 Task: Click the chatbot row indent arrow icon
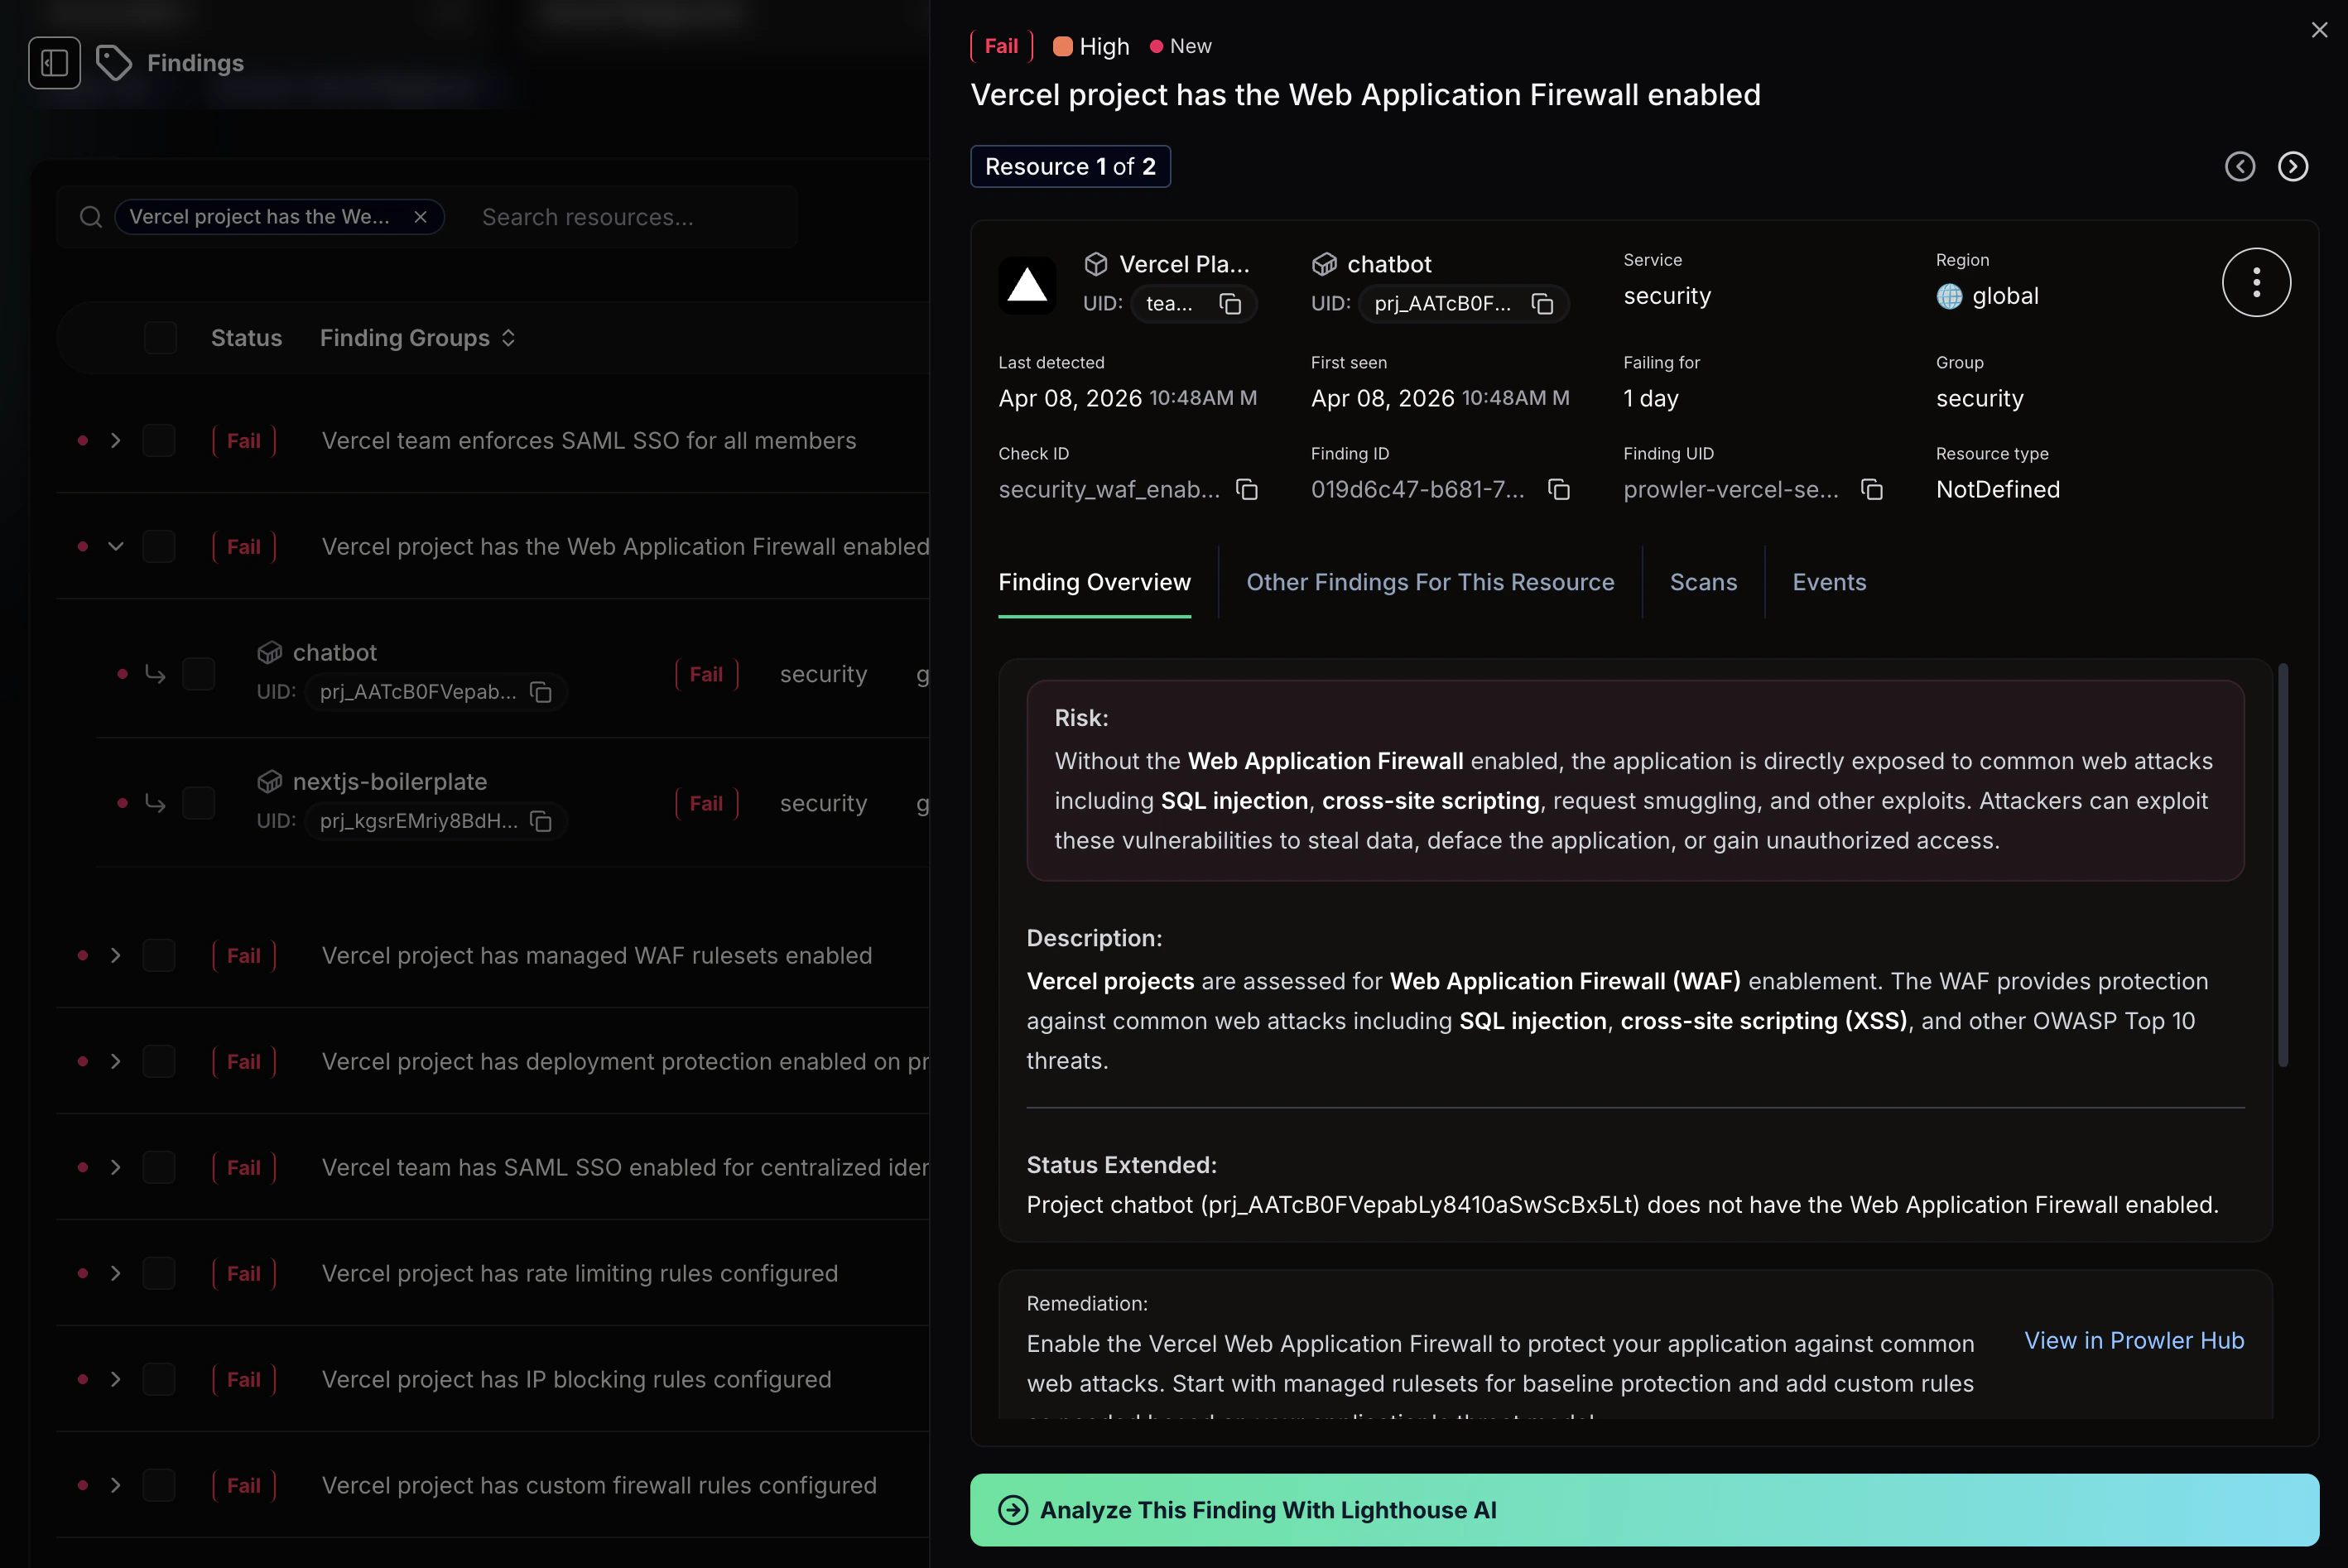(x=155, y=674)
